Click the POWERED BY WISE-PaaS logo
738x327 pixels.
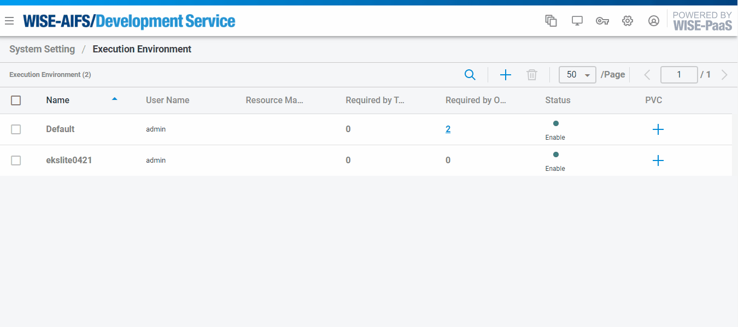702,21
